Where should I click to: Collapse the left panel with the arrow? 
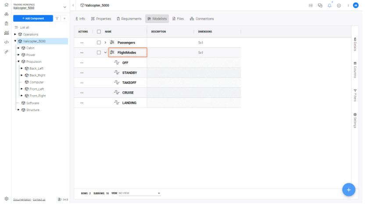pyautogui.click(x=73, y=5)
